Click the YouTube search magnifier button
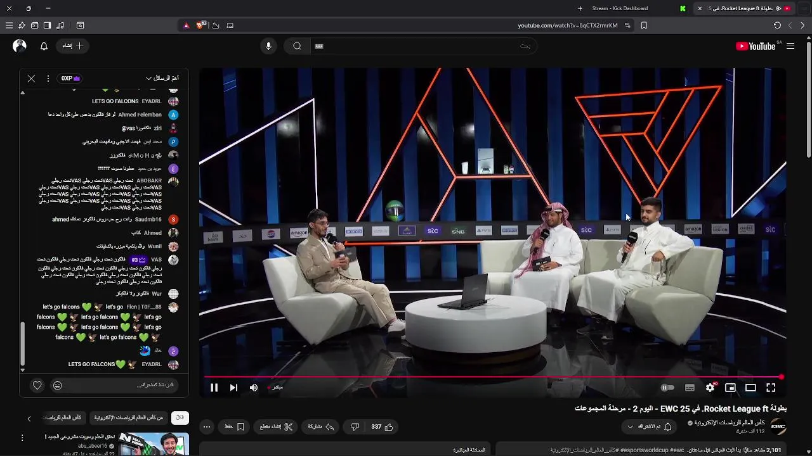This screenshot has width=812, height=456. 297,46
